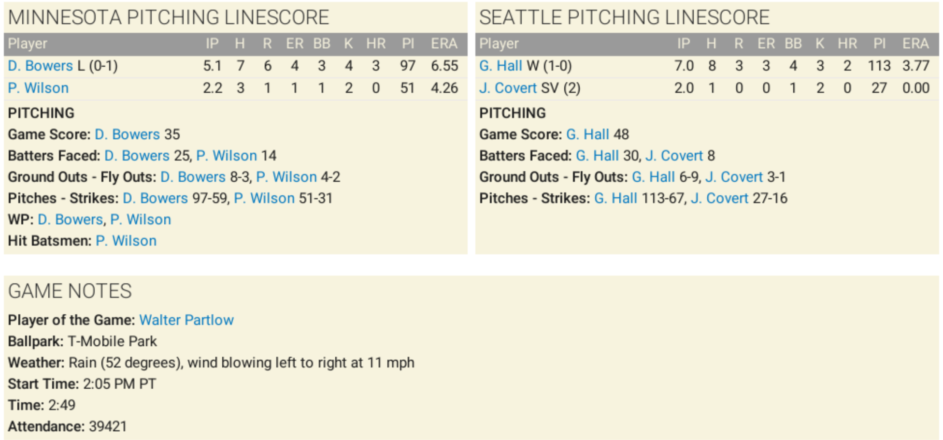Open J. Covert link in Seattle Pitches - Strikes line
Screen dimensions: 943x440
coord(719,198)
